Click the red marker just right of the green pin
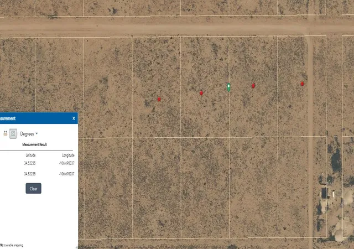354x249 pixels. (x=253, y=86)
